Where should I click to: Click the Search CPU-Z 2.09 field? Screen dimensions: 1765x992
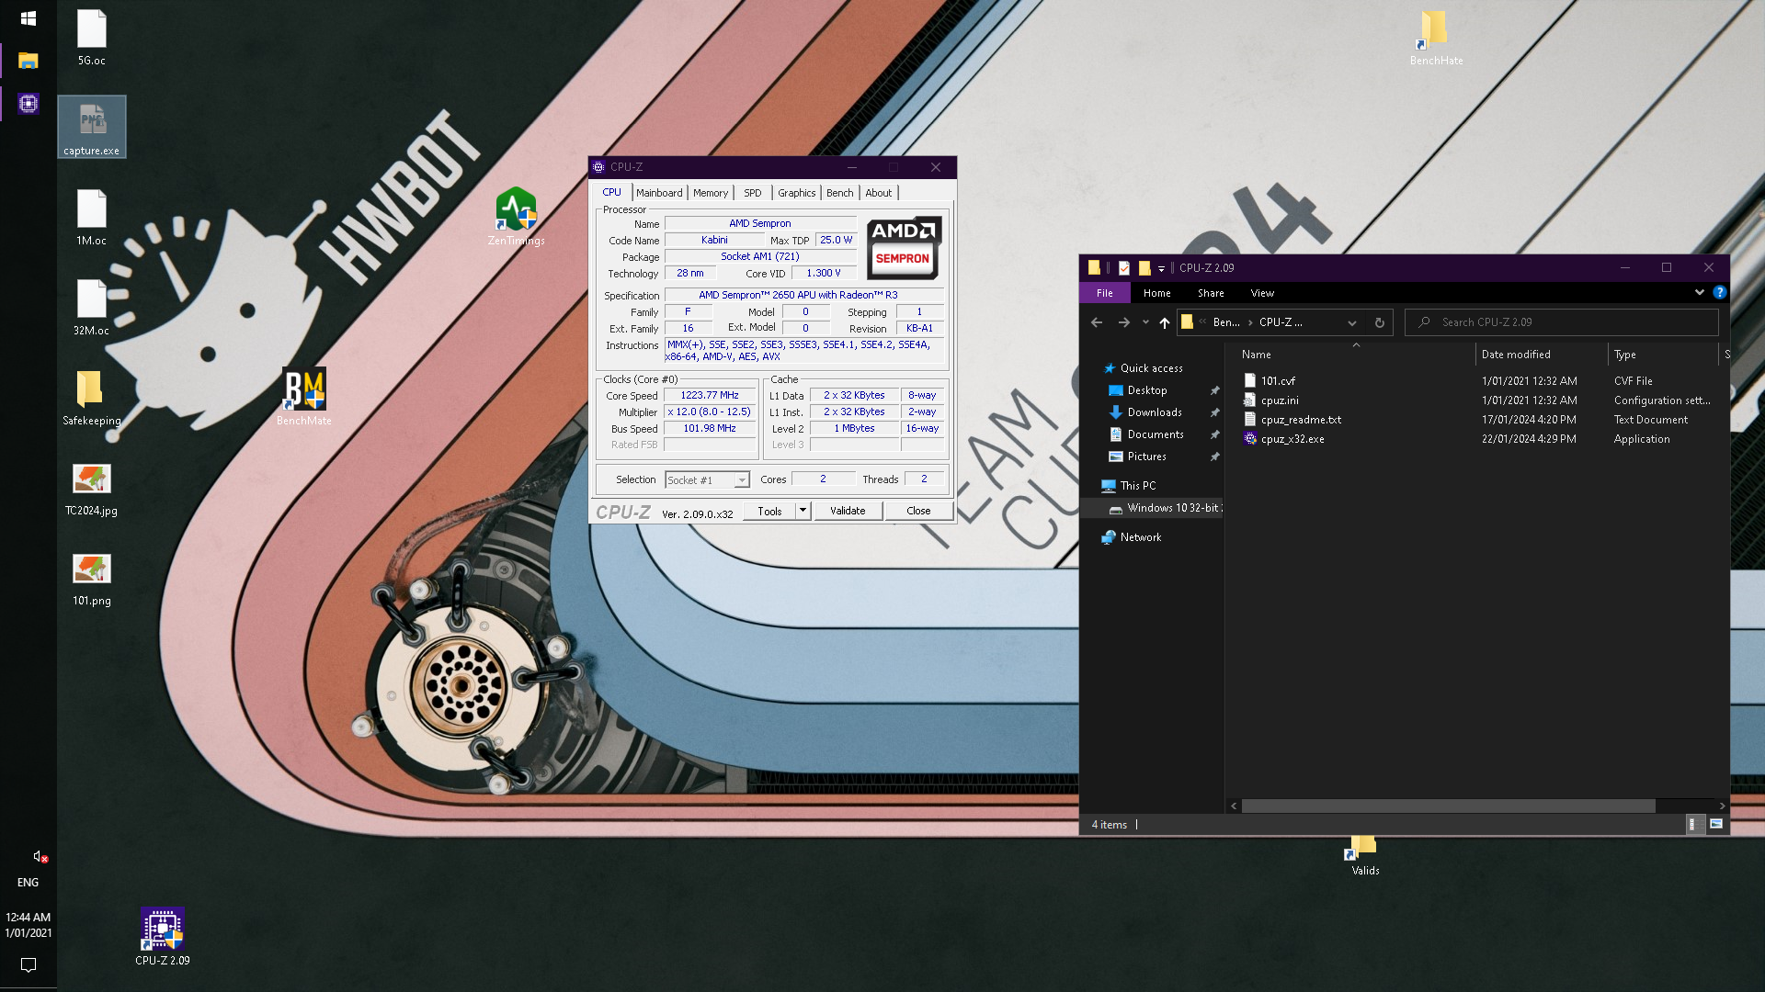coord(1561,322)
